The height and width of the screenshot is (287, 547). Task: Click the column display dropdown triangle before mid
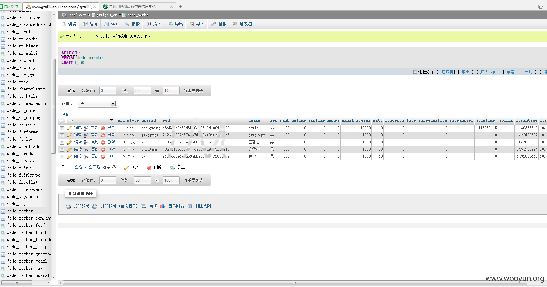click(x=112, y=120)
